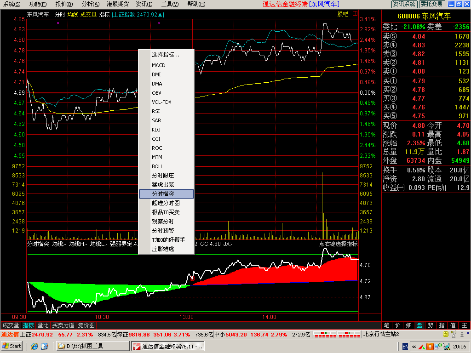471x353 pixels.
Task: Select 庄影难逃 indicator
Action: 166,249
